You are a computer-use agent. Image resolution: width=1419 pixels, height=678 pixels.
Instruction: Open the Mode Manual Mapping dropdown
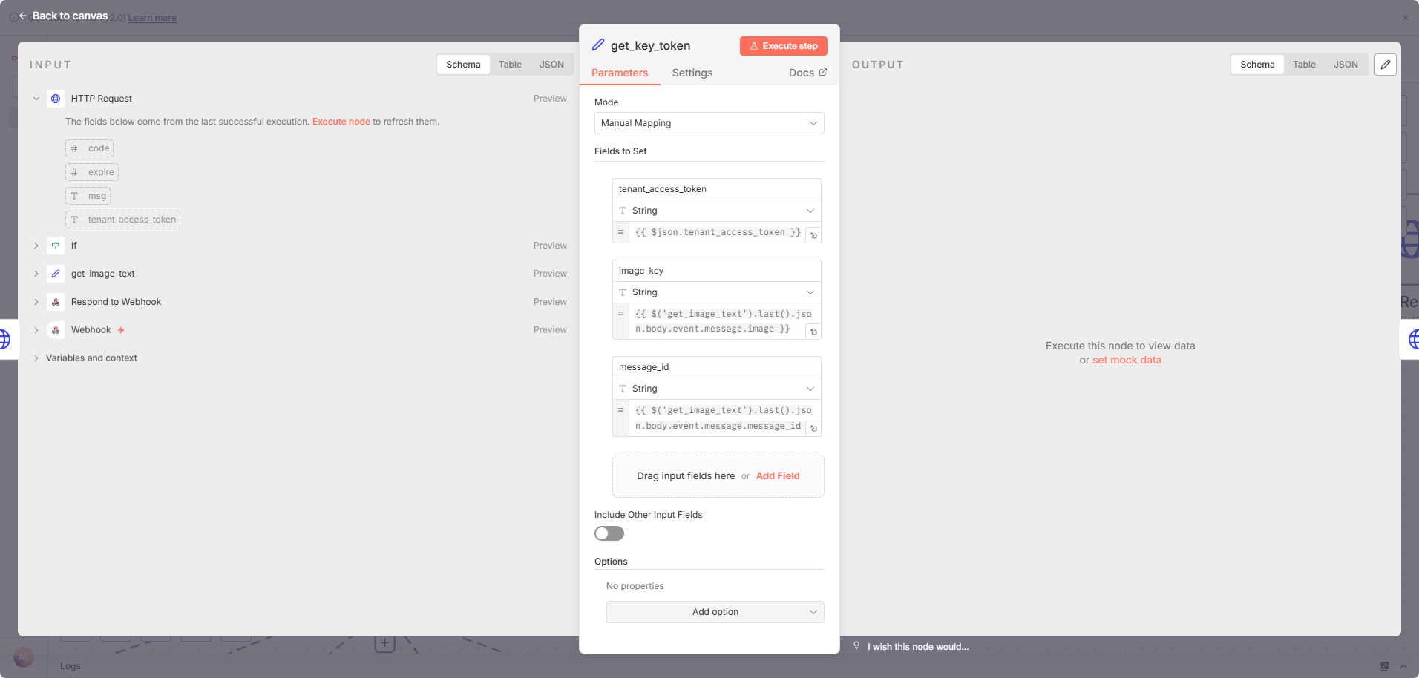(x=709, y=123)
